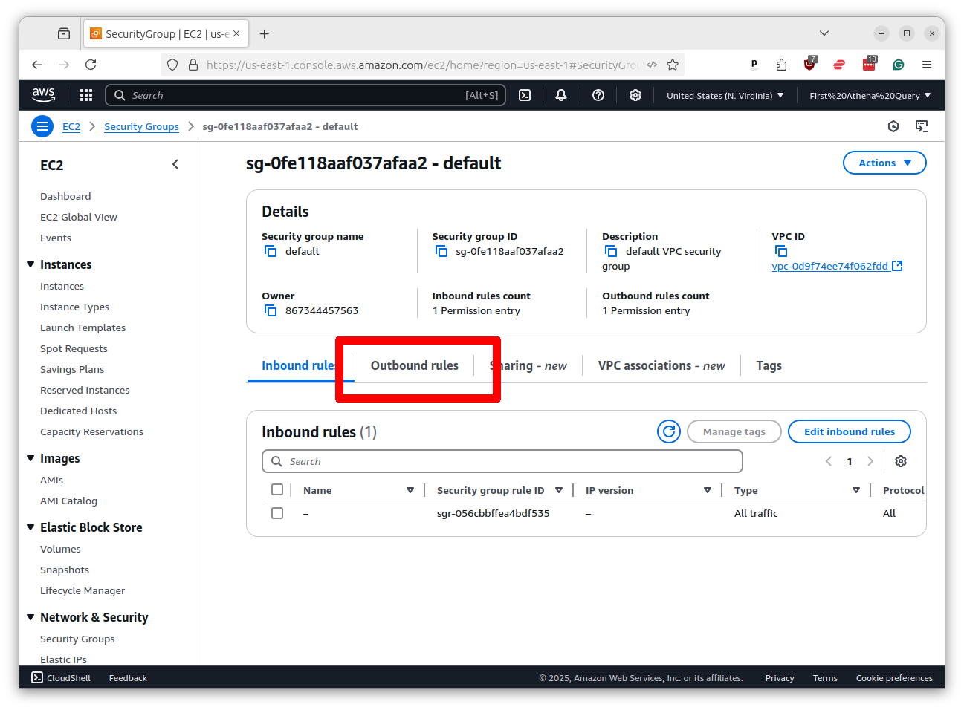The height and width of the screenshot is (710, 964).
Task: Open the AWS help question-mark icon
Action: tap(598, 95)
